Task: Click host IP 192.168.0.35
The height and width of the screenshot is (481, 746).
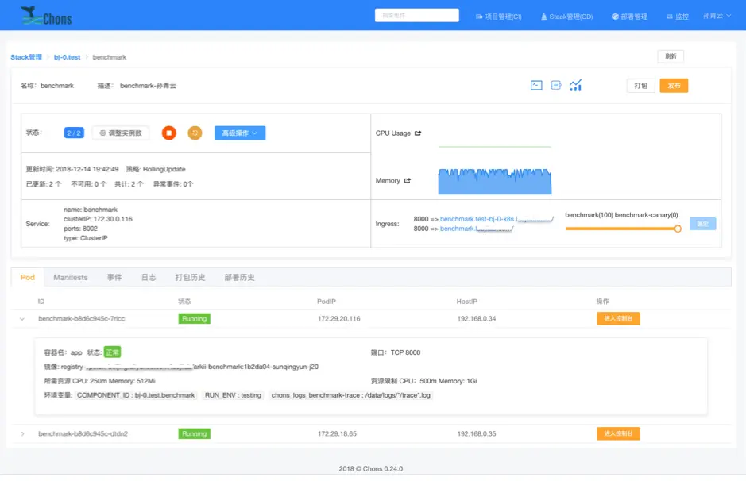Action: [476, 434]
